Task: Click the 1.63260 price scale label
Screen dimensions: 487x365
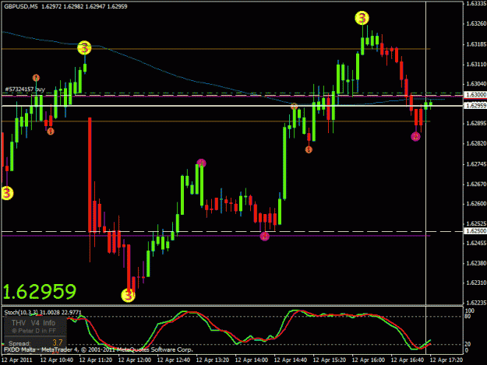Action: tap(476, 23)
